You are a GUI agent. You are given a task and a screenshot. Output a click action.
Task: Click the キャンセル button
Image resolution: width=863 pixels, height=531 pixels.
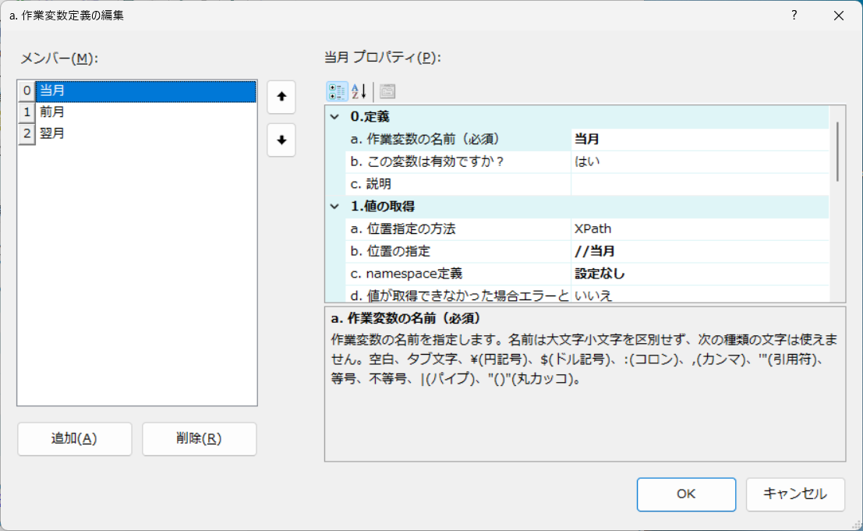[794, 494]
